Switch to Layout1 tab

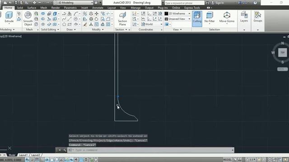tap(23, 155)
